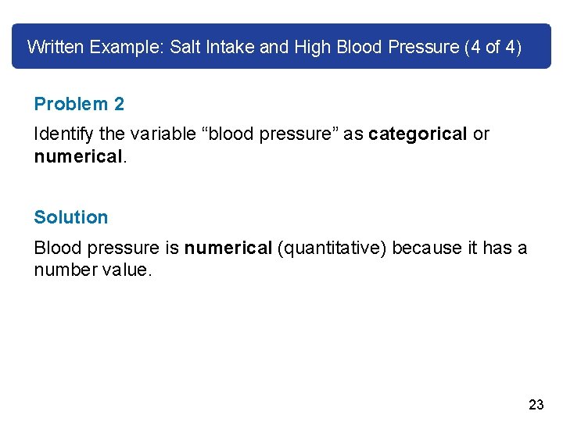The image size is (563, 422).
Task: Click the word 'or' after categorical
Action: (x=481, y=134)
